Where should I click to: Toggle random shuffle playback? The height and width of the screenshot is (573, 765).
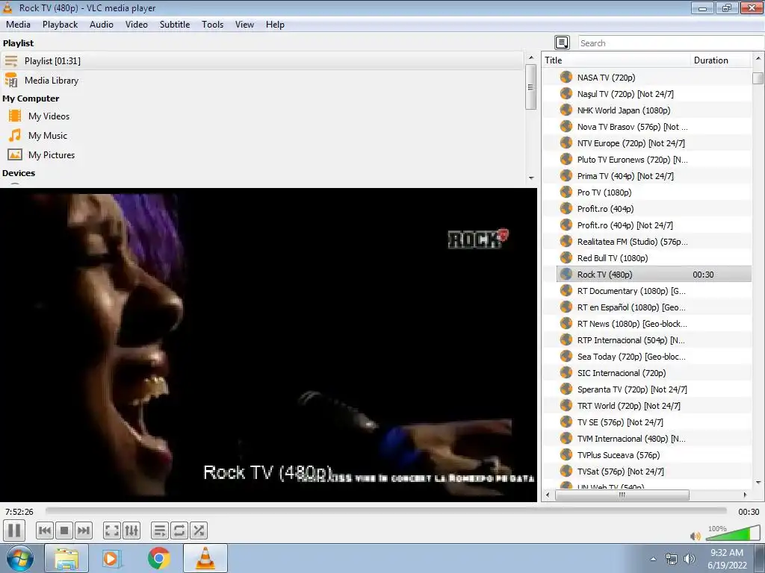click(x=199, y=530)
